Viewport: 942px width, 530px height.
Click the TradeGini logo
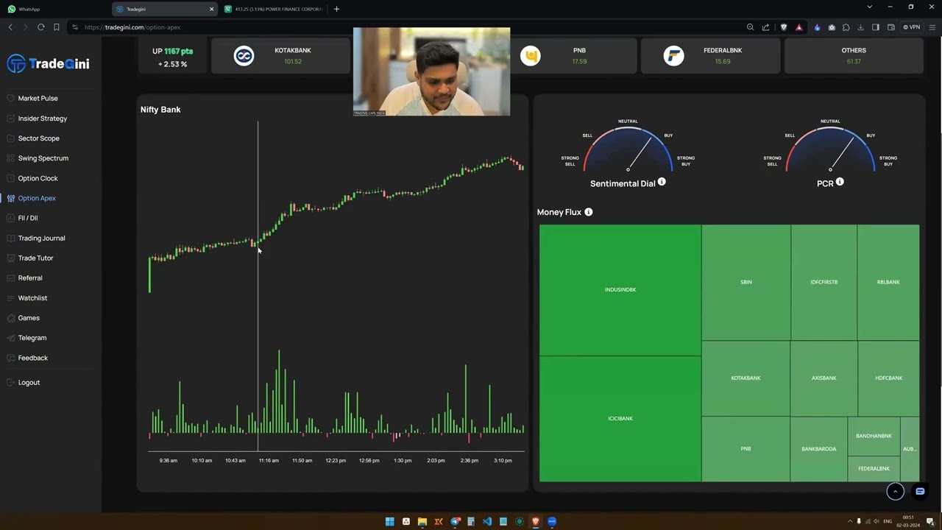tap(48, 63)
